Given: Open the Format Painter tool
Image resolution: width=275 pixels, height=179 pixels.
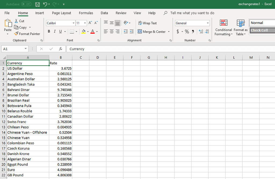Looking at the screenshot, I should (27, 34).
